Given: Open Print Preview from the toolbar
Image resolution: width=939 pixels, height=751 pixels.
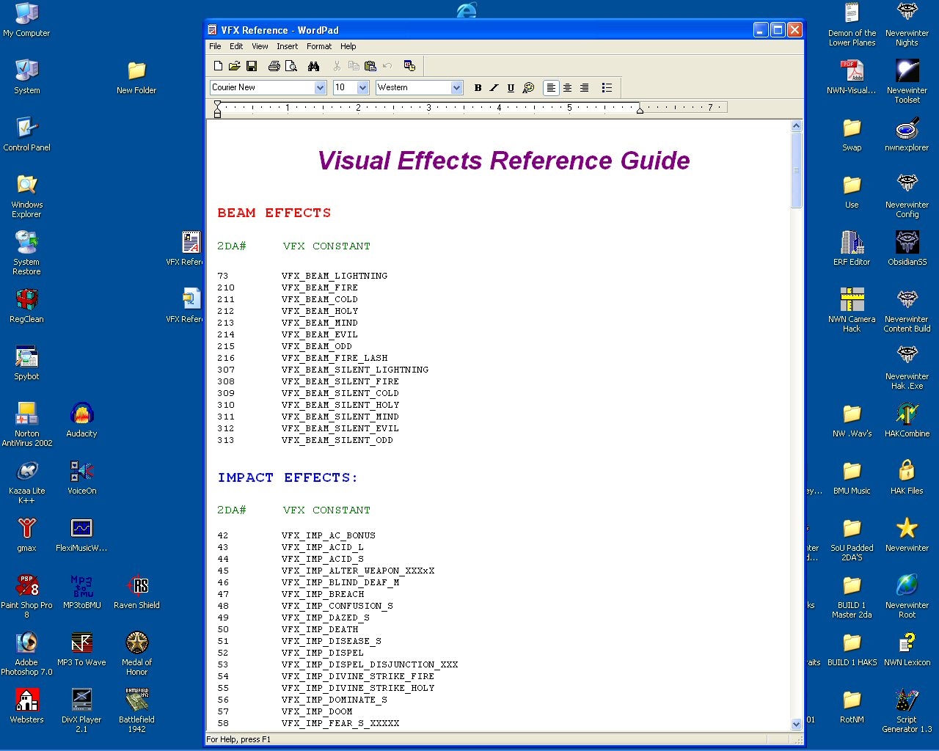Looking at the screenshot, I should (291, 66).
